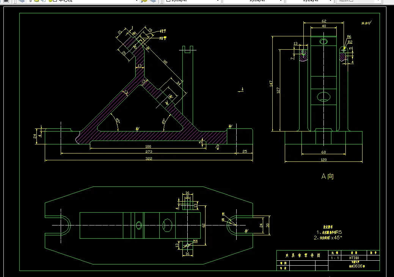The width and height of the screenshot is (394, 277).
Task: Select the 审核 label in title block
Action: [283, 268]
